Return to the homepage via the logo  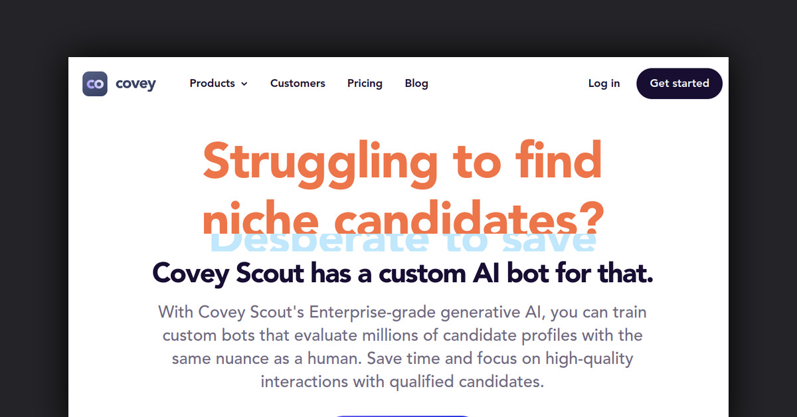tap(120, 83)
